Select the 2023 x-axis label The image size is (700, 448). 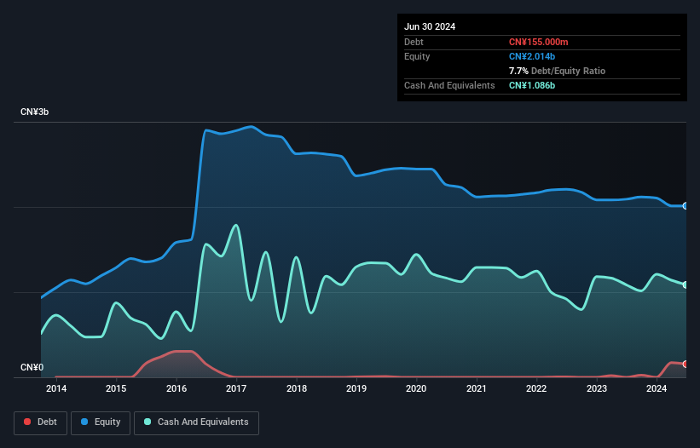[597, 388]
